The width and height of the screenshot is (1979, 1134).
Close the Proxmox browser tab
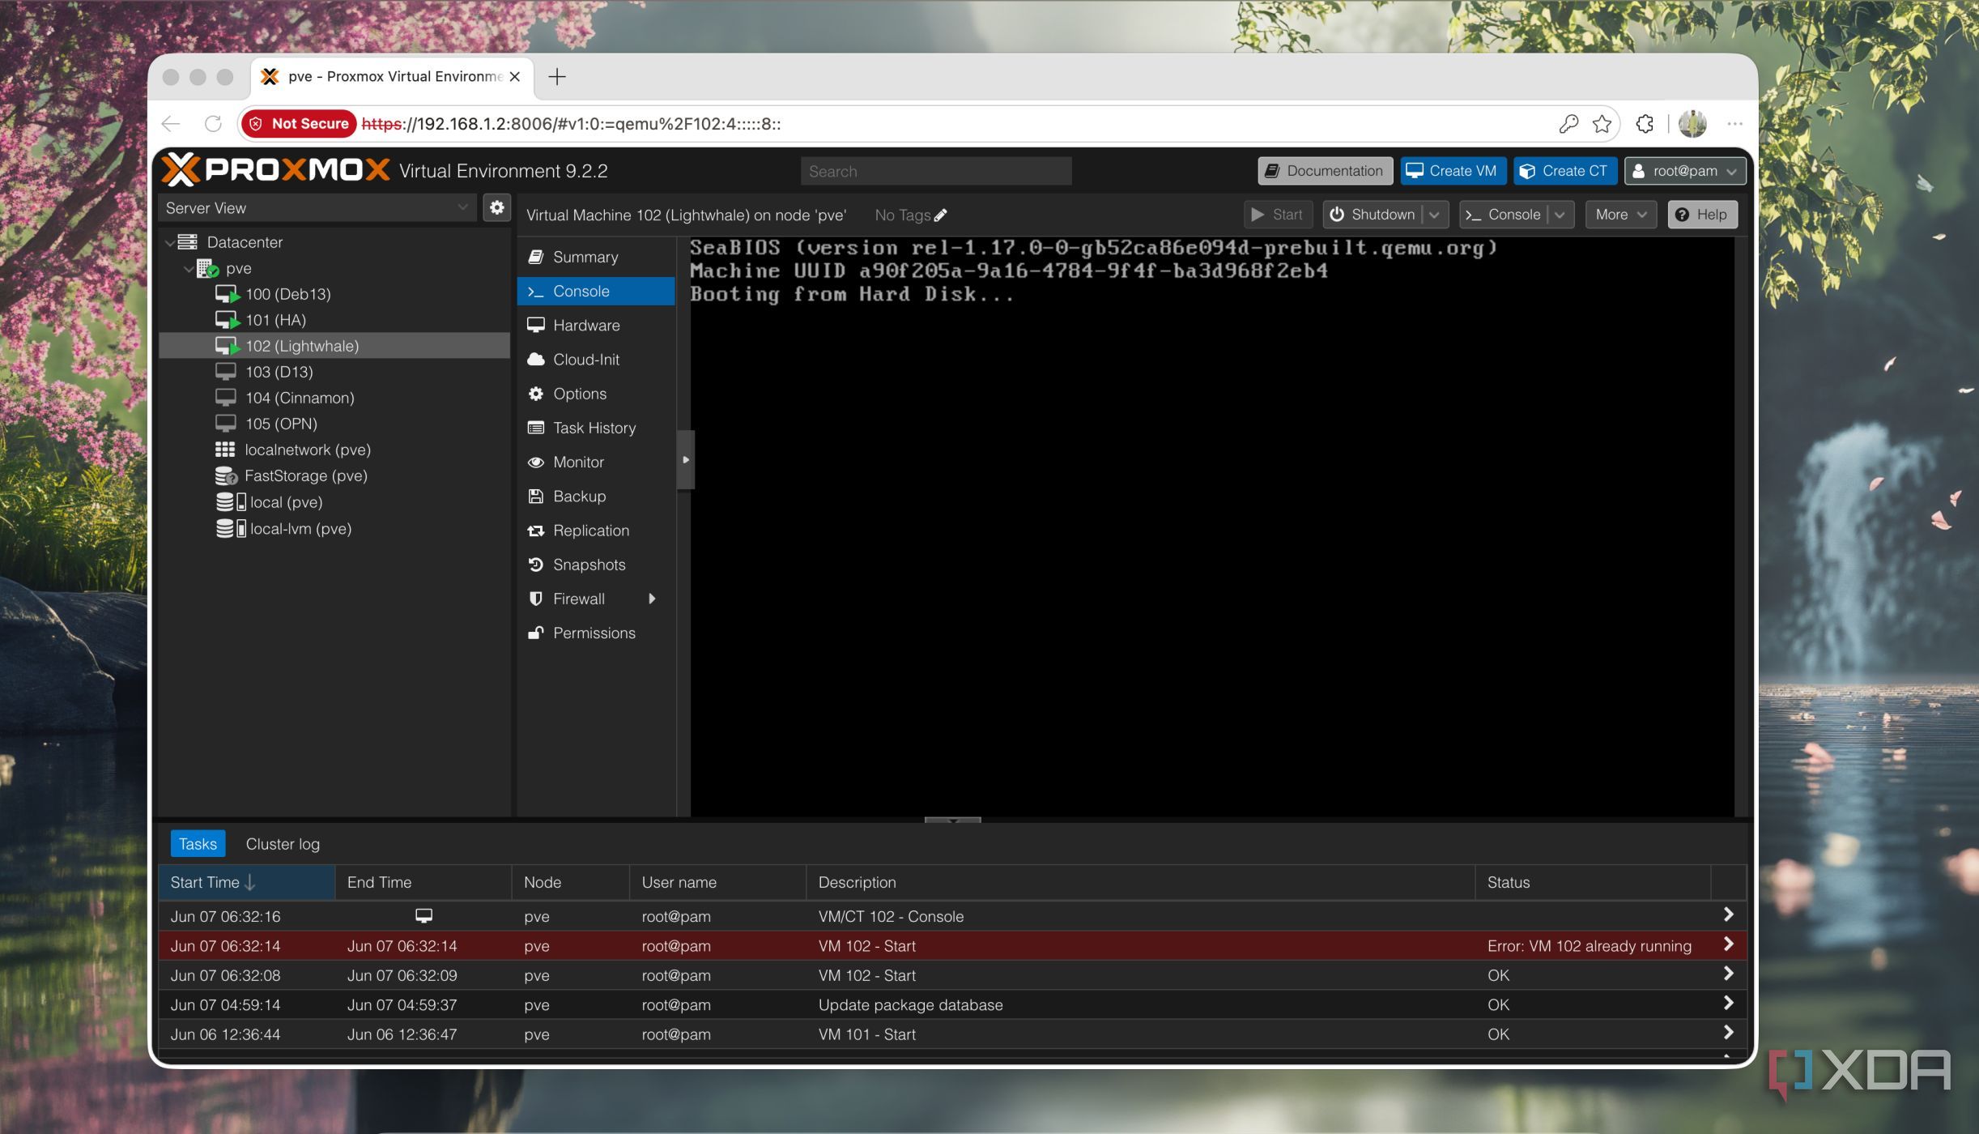tap(515, 77)
